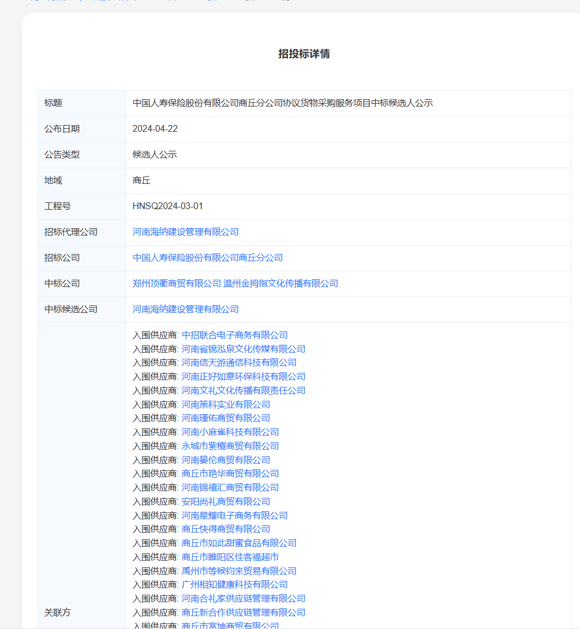The height and width of the screenshot is (629, 580).
Task: Click the 安阳尚礼商贸有限公司 link
Action: pos(226,502)
